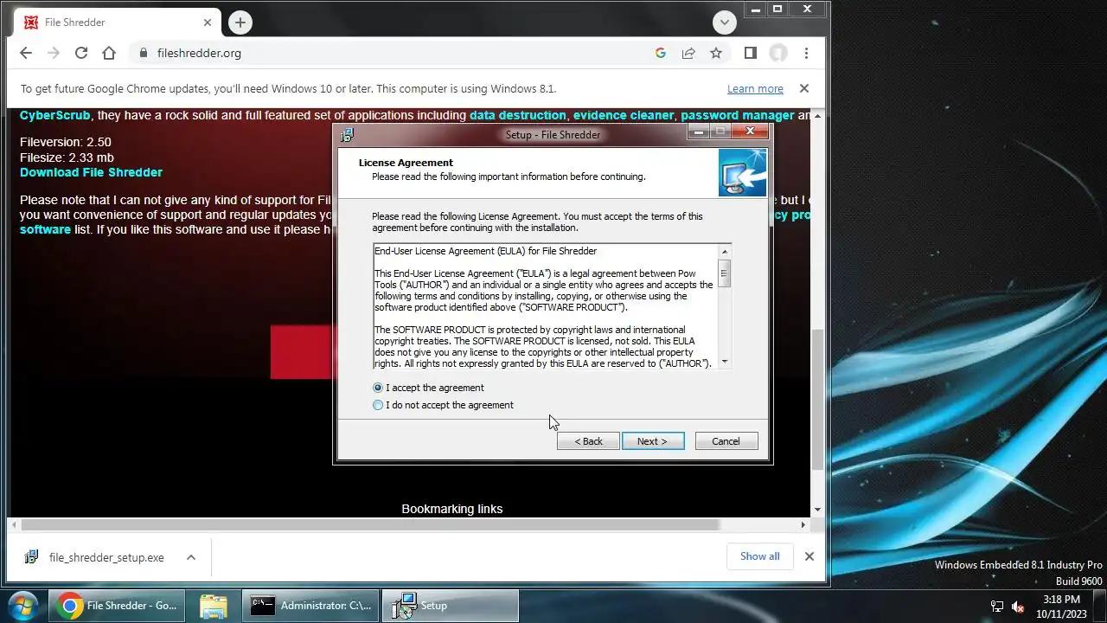Toggle Chrome's side panel icon
1107x623 pixels.
[750, 53]
